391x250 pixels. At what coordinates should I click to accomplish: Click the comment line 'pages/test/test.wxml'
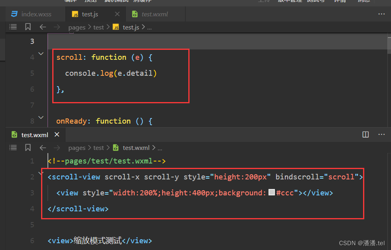pyautogui.click(x=107, y=161)
